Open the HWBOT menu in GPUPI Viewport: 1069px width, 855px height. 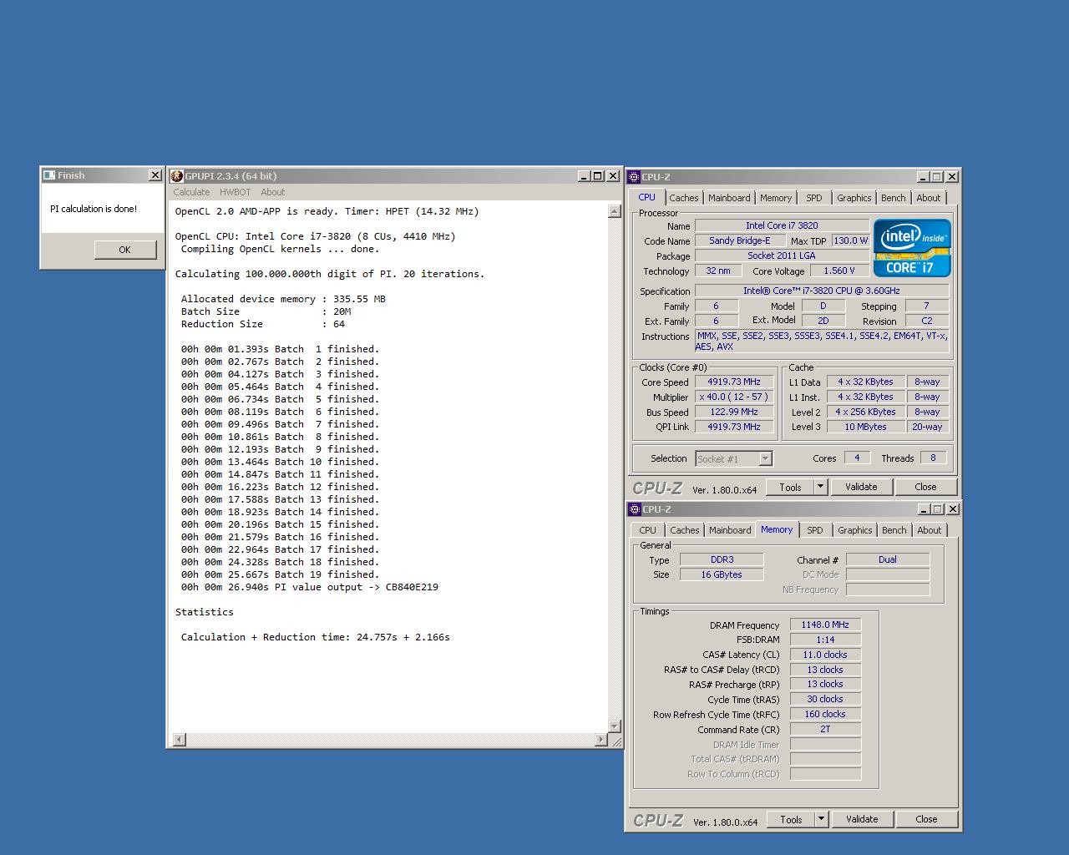(236, 192)
